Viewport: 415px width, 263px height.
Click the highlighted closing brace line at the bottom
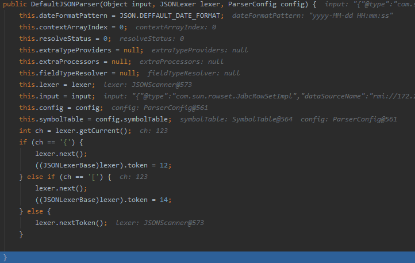(x=207, y=257)
